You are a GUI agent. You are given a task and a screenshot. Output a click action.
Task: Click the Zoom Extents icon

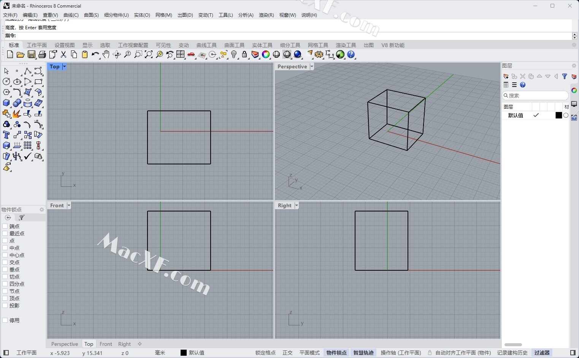(x=149, y=54)
